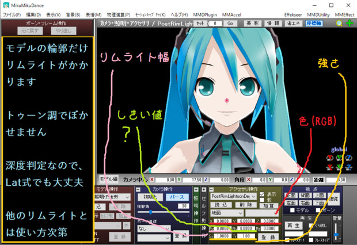Toggle the 座標軸 axis display button
This screenshot has height=245, width=357.
314,23
